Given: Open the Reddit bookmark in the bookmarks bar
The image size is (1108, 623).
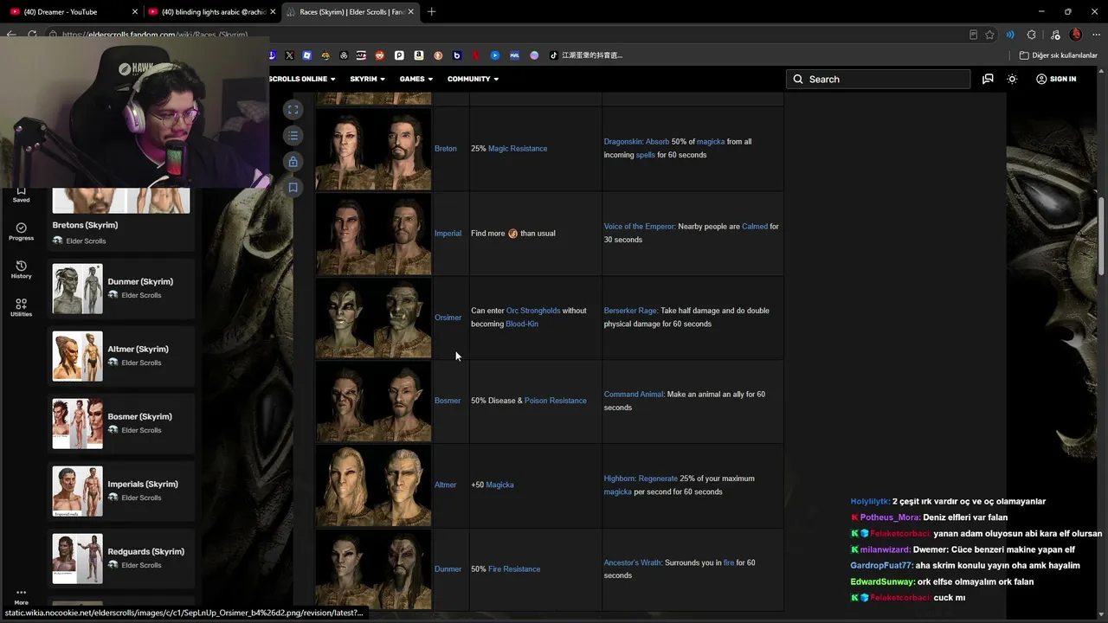Looking at the screenshot, I should click(x=380, y=55).
